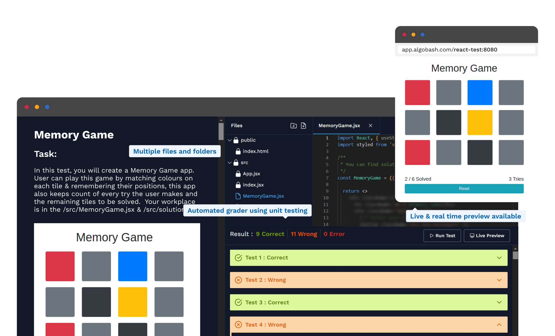Viewport: 555px width, 336px height.
Task: Click the green check icon on Test 1
Action: tap(238, 258)
